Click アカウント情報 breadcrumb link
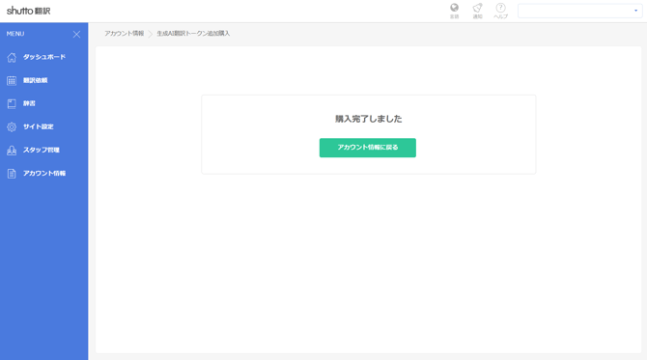The width and height of the screenshot is (647, 360). coord(125,34)
